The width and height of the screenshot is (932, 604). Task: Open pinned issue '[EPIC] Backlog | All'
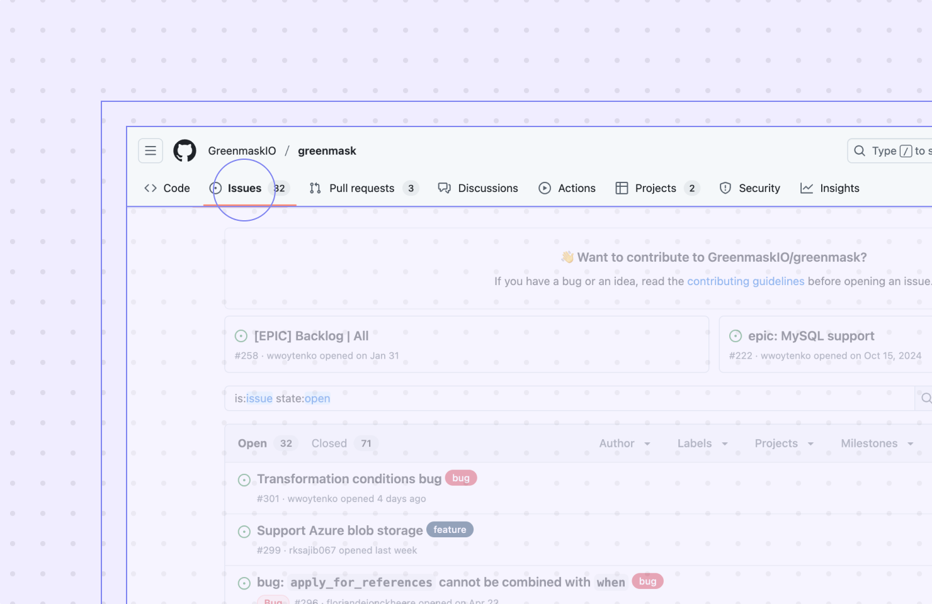coord(311,336)
